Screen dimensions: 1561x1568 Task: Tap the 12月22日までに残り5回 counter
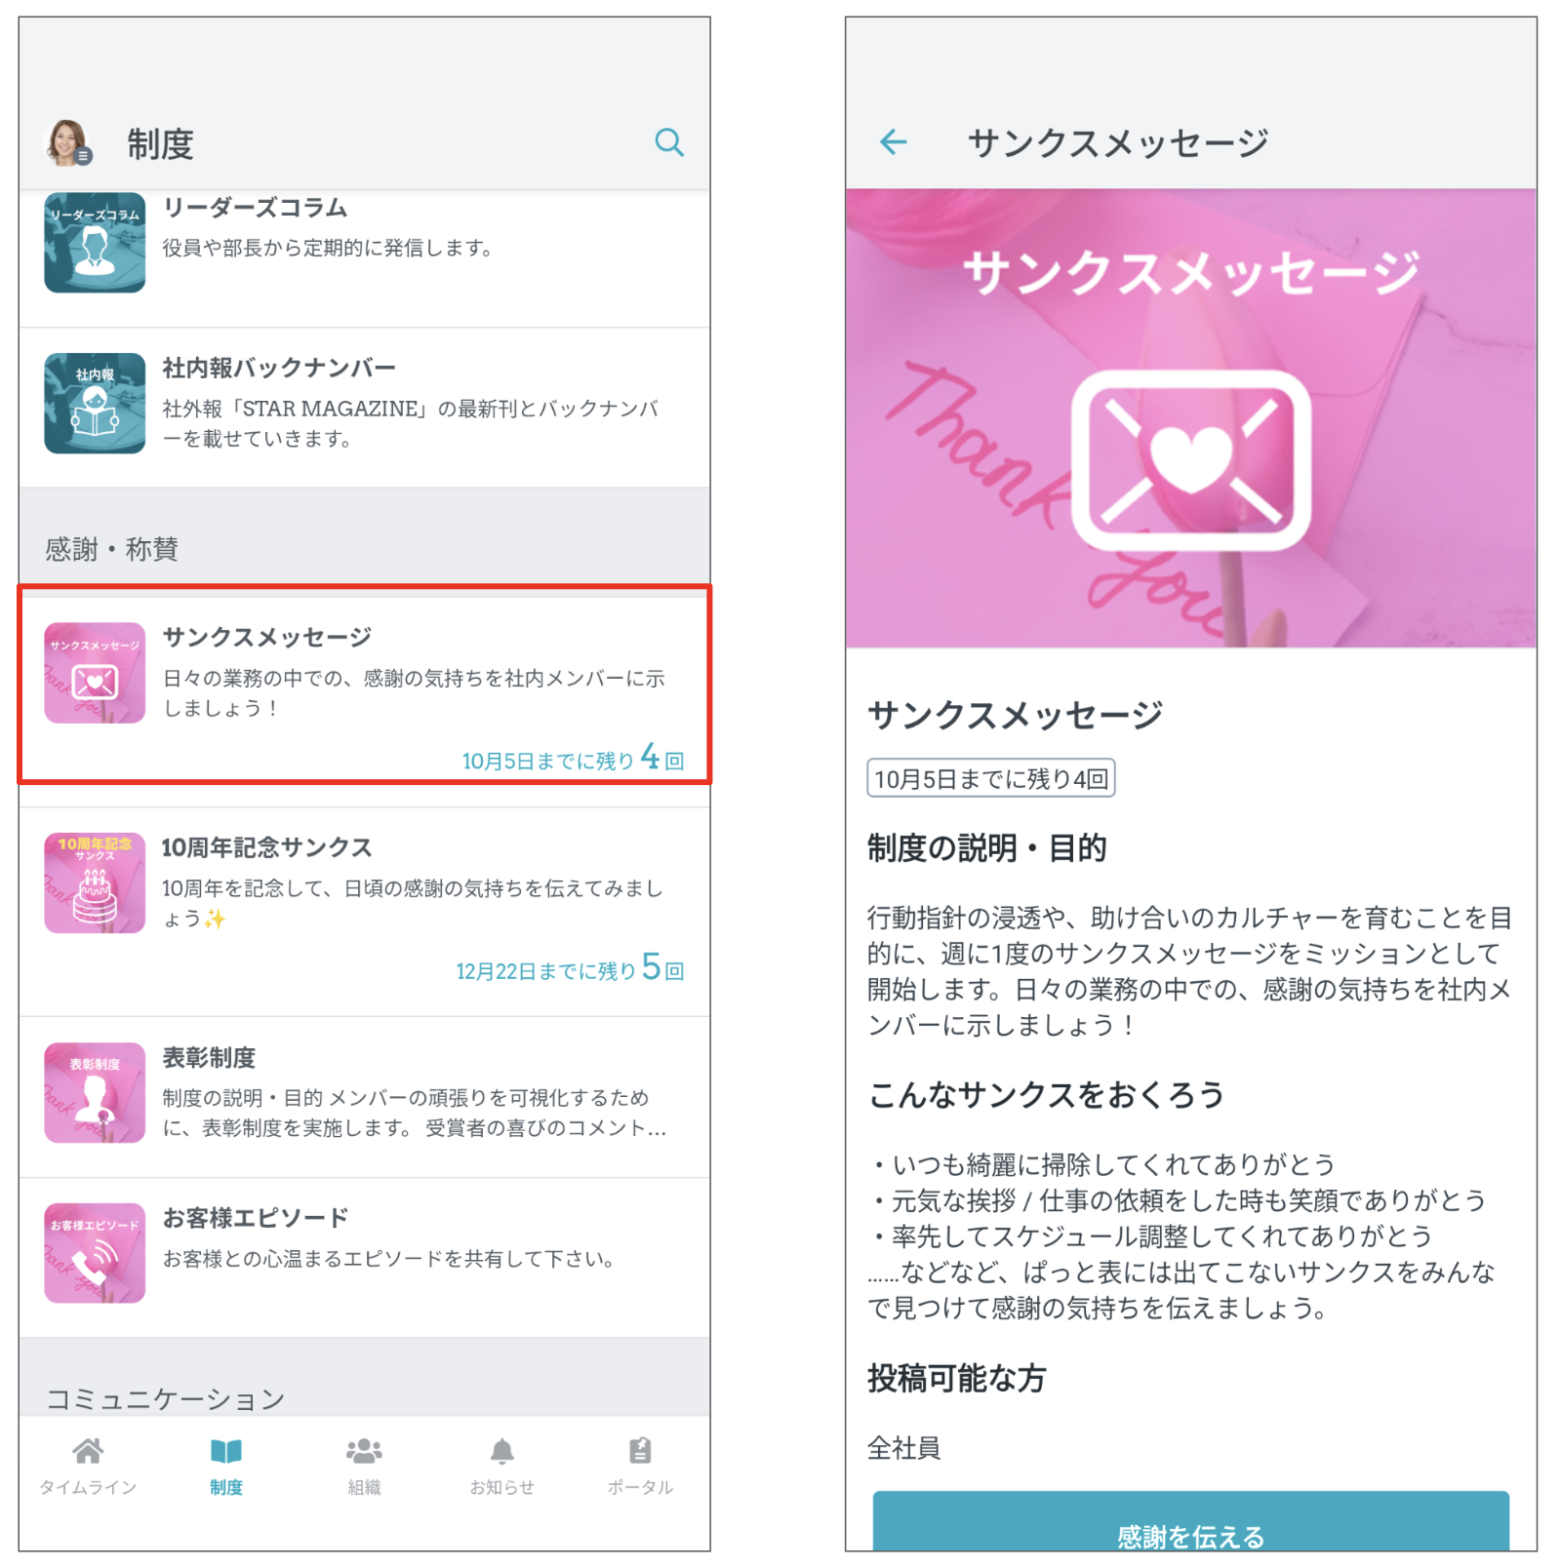pos(570,969)
